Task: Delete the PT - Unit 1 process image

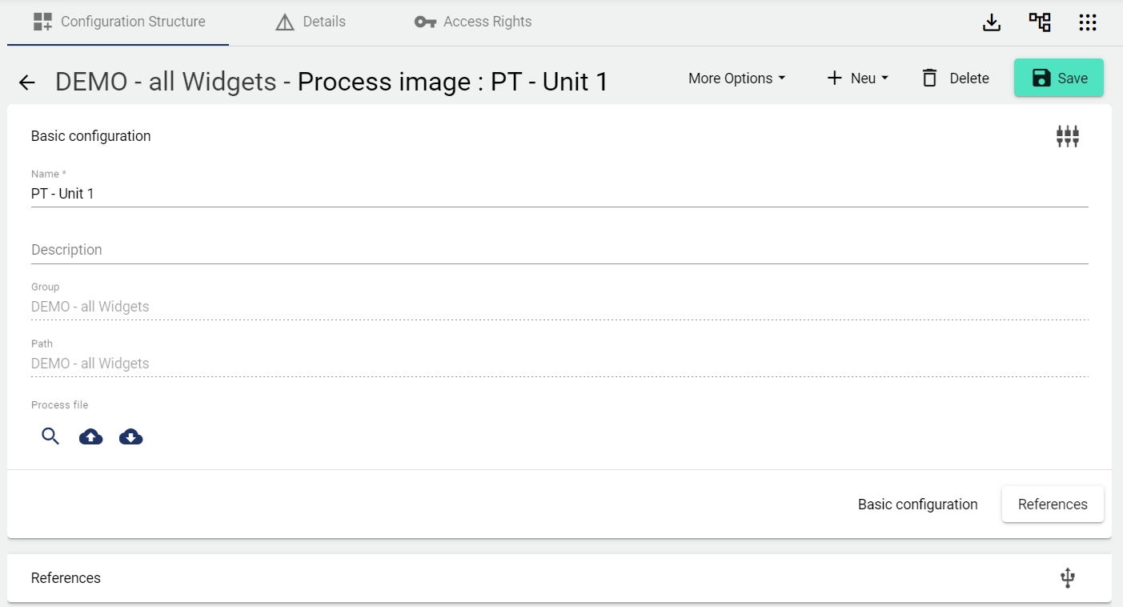Action: [x=955, y=78]
